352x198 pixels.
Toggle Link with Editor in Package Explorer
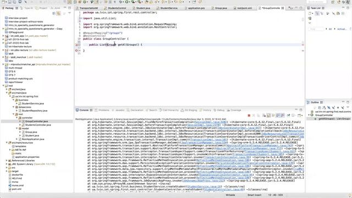[59, 13]
